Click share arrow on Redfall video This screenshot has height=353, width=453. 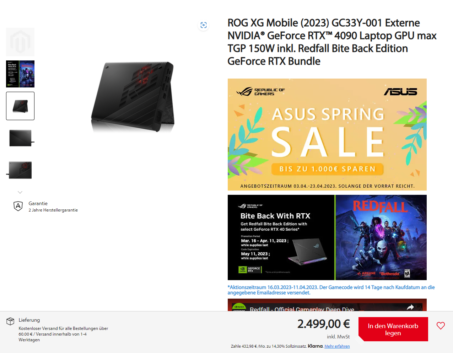tap(410, 307)
